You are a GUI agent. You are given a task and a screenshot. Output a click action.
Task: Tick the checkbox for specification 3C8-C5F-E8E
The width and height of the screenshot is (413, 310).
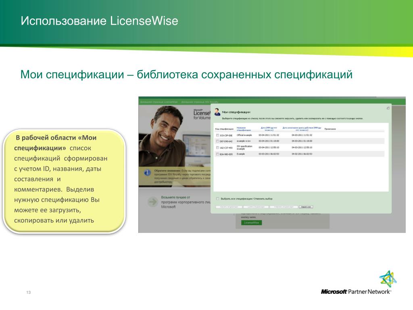[217, 135]
